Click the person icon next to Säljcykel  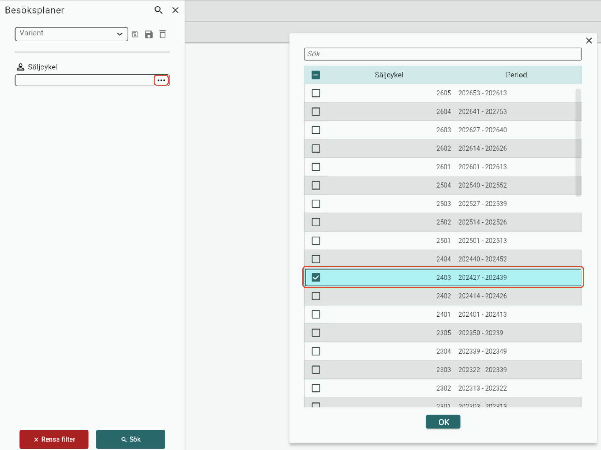click(x=20, y=67)
